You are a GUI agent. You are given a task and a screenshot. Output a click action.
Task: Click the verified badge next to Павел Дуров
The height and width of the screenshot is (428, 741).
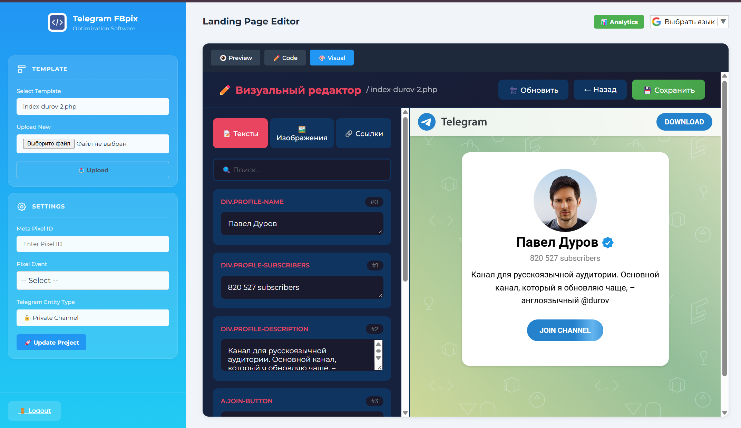pyautogui.click(x=607, y=243)
